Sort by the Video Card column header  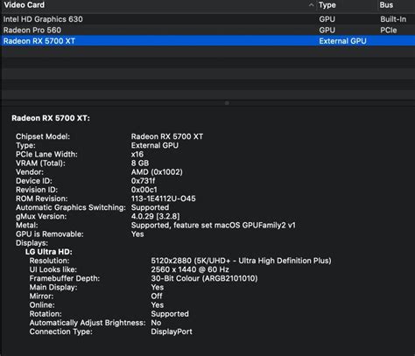25,5
